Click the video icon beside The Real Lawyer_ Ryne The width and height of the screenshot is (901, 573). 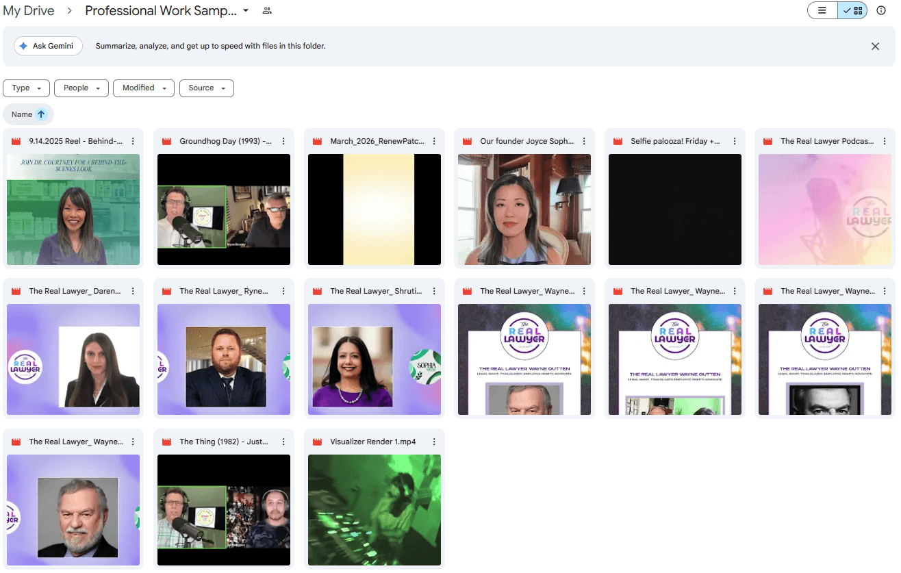click(166, 291)
